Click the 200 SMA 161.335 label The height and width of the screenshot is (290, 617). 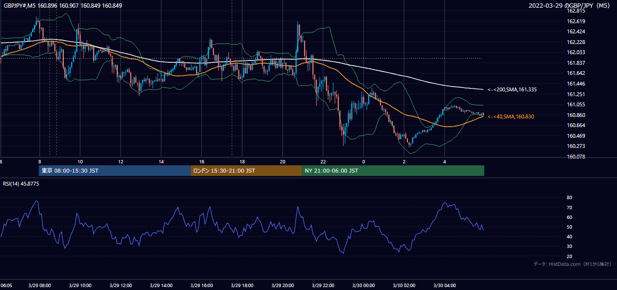pyautogui.click(x=511, y=89)
